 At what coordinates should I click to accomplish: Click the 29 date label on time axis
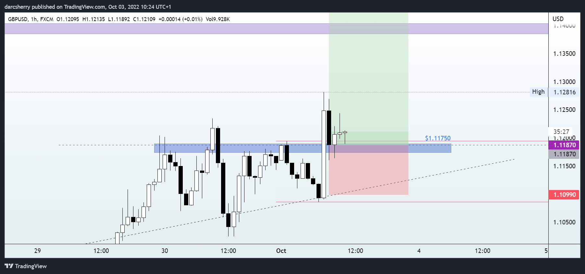[38, 251]
